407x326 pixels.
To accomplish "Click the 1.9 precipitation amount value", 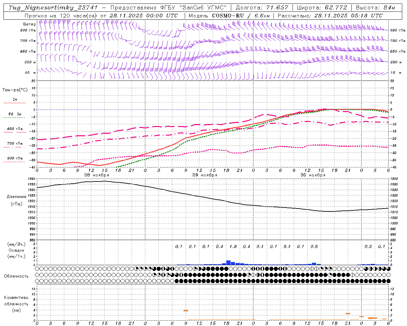I will [233, 246].
